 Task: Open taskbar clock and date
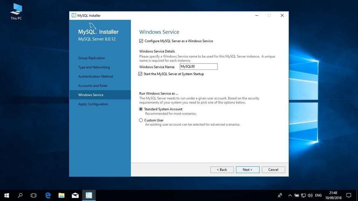tap(333, 195)
